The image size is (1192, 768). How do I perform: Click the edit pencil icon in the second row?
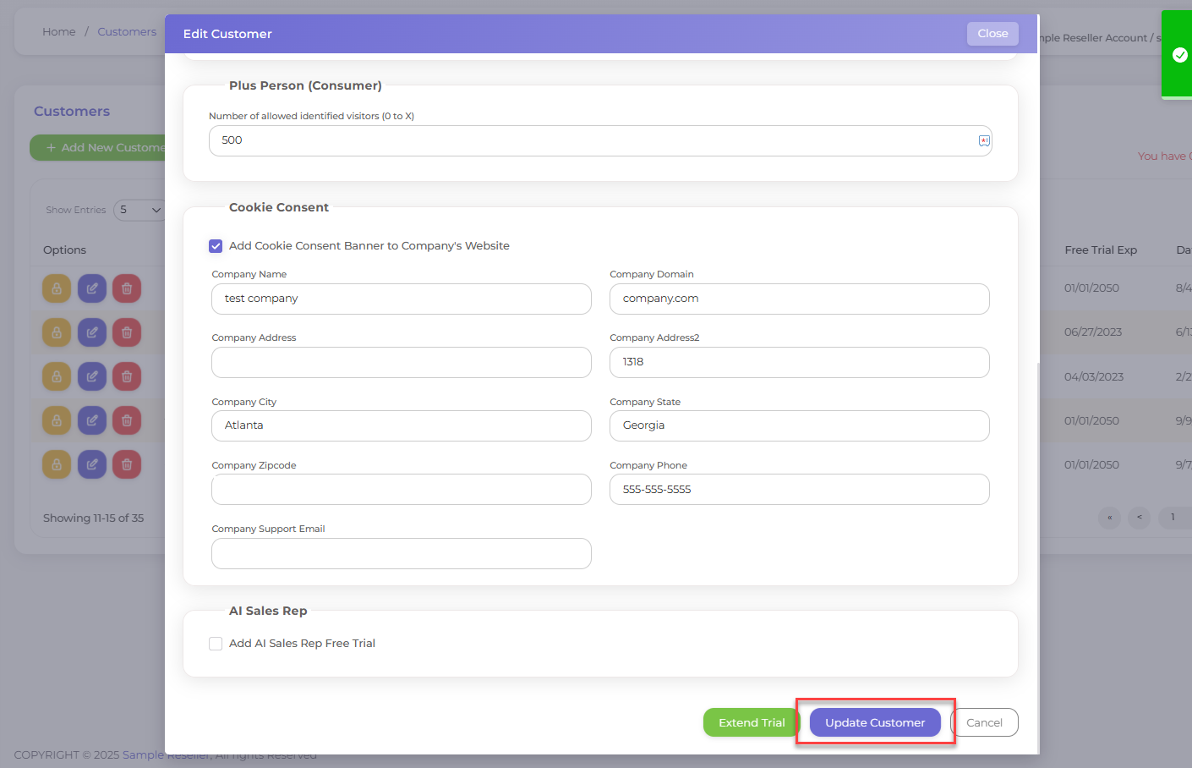(92, 332)
